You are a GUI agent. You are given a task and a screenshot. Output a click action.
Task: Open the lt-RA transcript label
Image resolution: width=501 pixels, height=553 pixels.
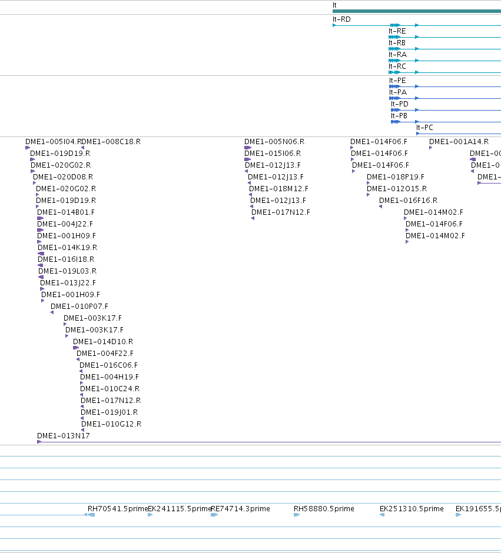[397, 55]
